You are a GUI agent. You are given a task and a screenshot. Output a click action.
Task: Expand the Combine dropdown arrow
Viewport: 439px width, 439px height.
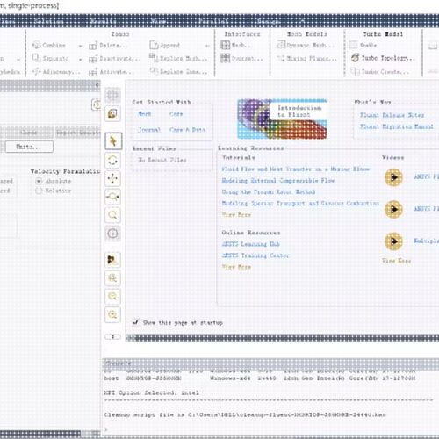pyautogui.click(x=81, y=46)
